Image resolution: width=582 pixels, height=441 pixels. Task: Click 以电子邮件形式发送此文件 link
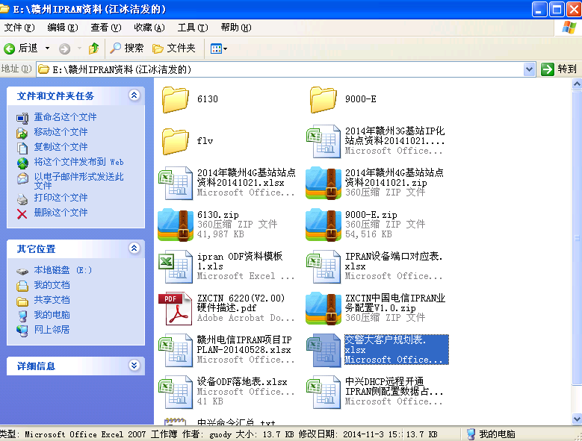tap(78, 181)
